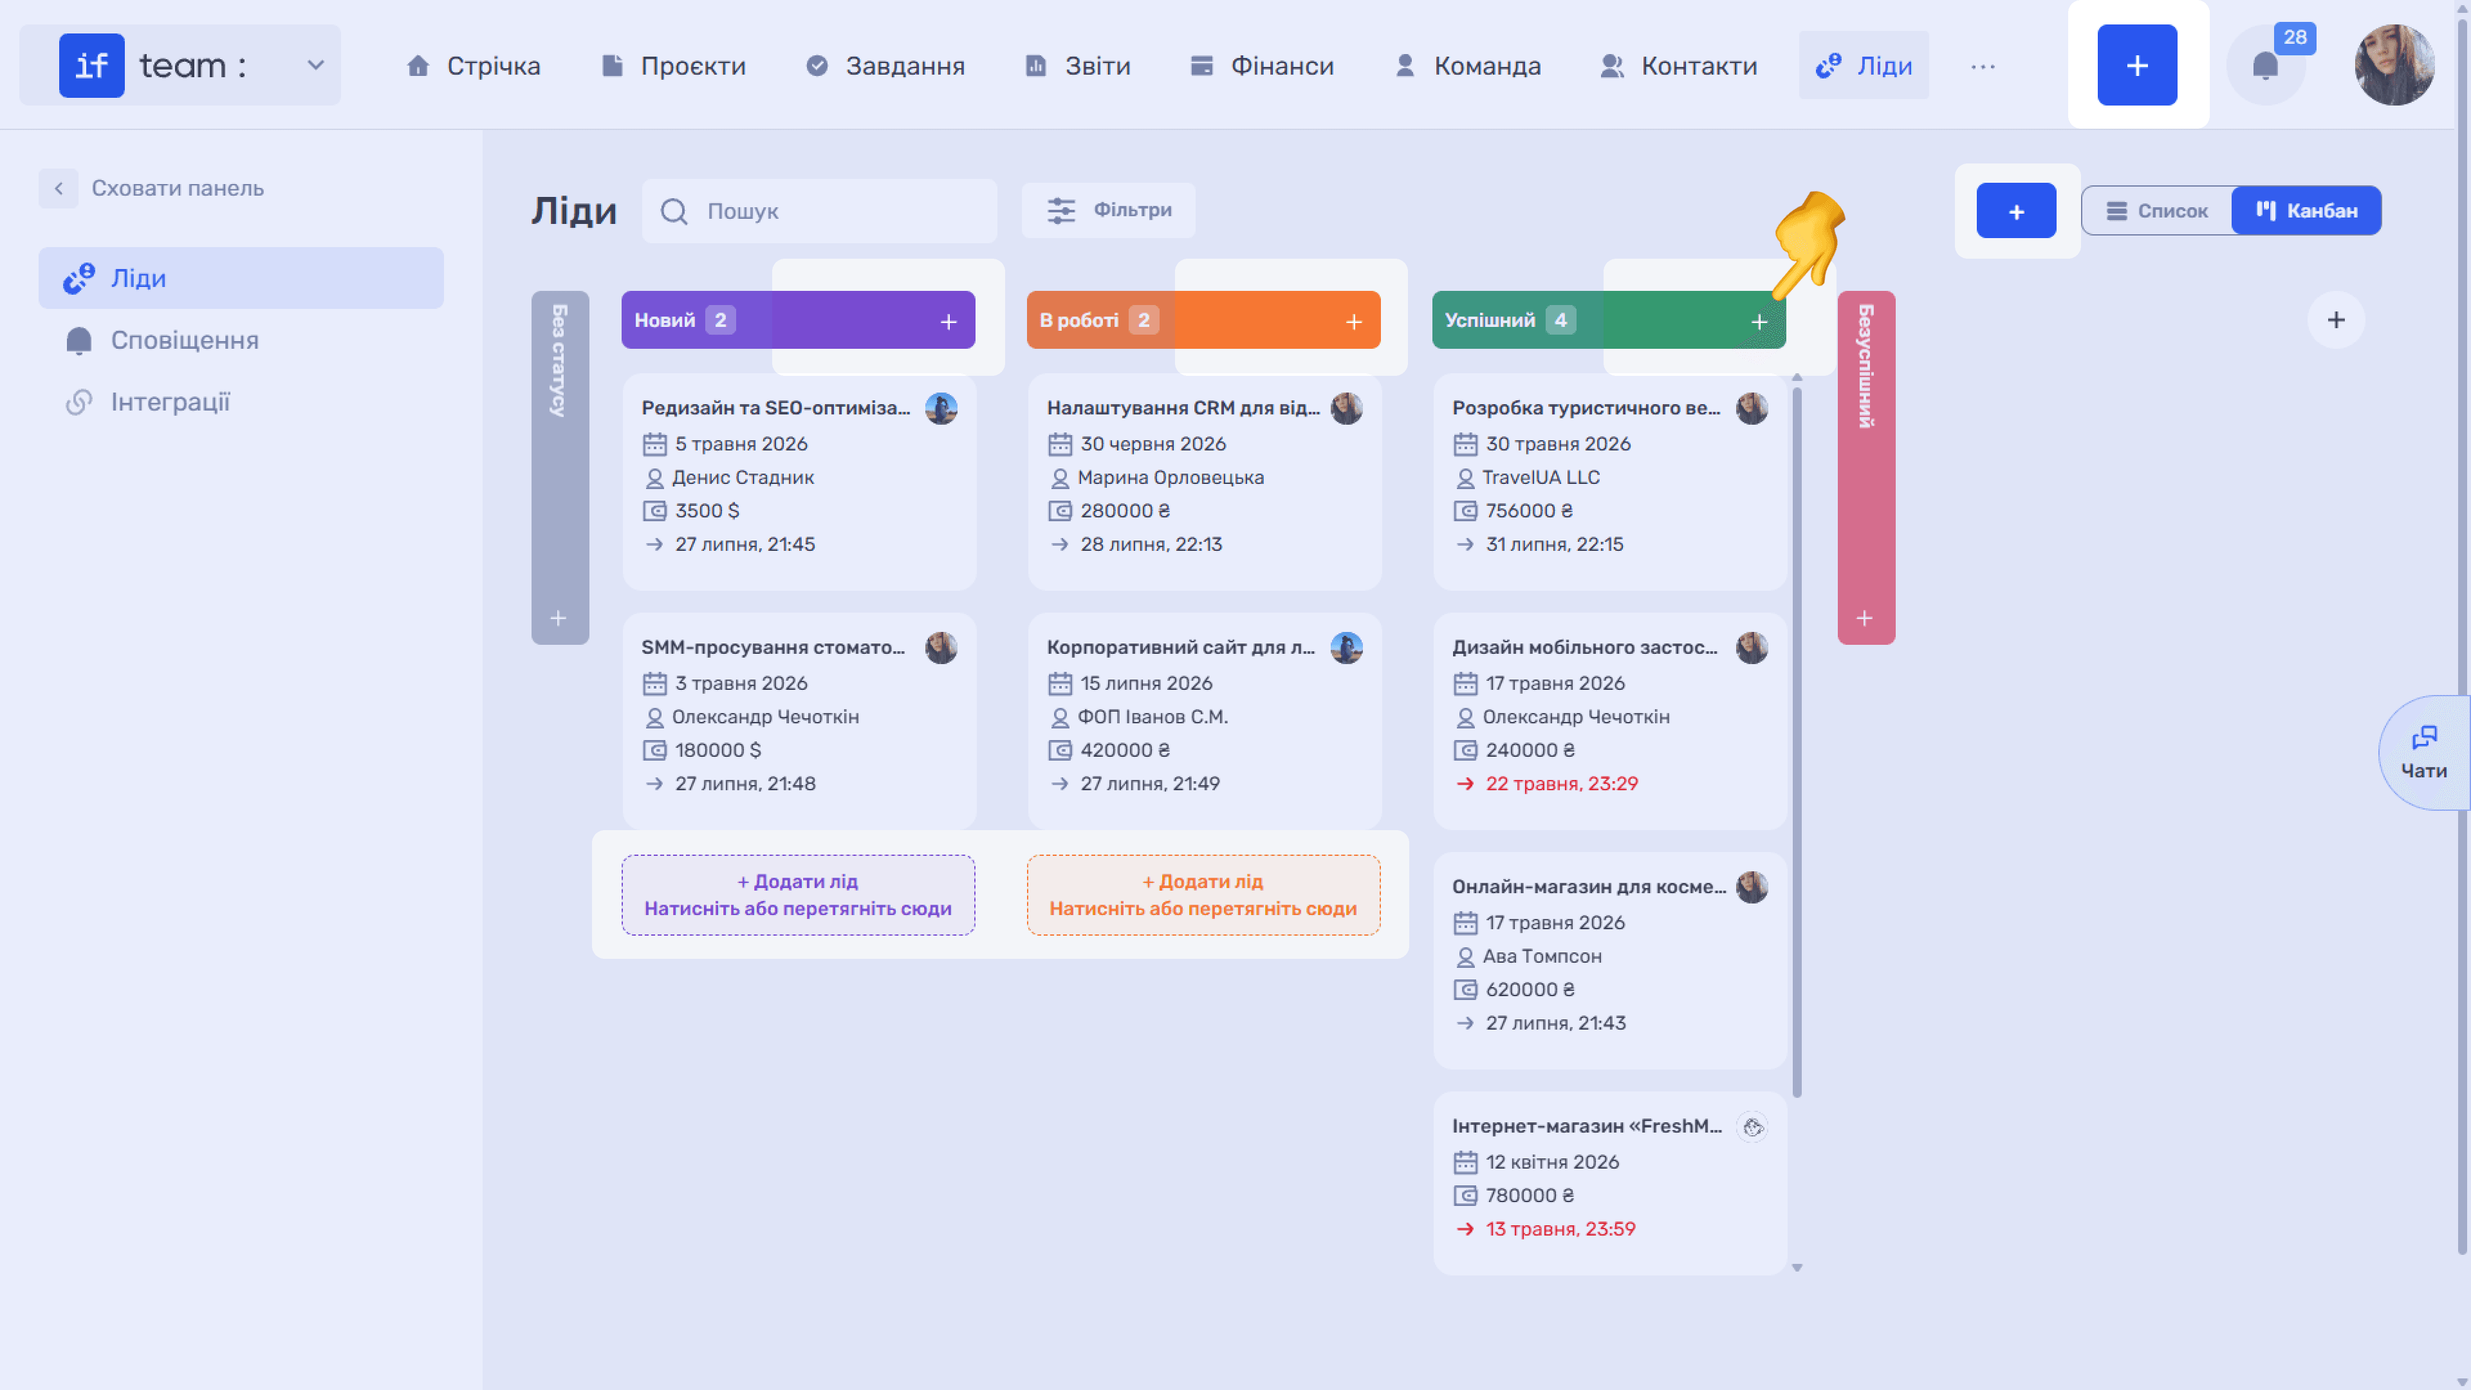Open the if team logo icon
2471x1390 pixels.
coord(91,65)
